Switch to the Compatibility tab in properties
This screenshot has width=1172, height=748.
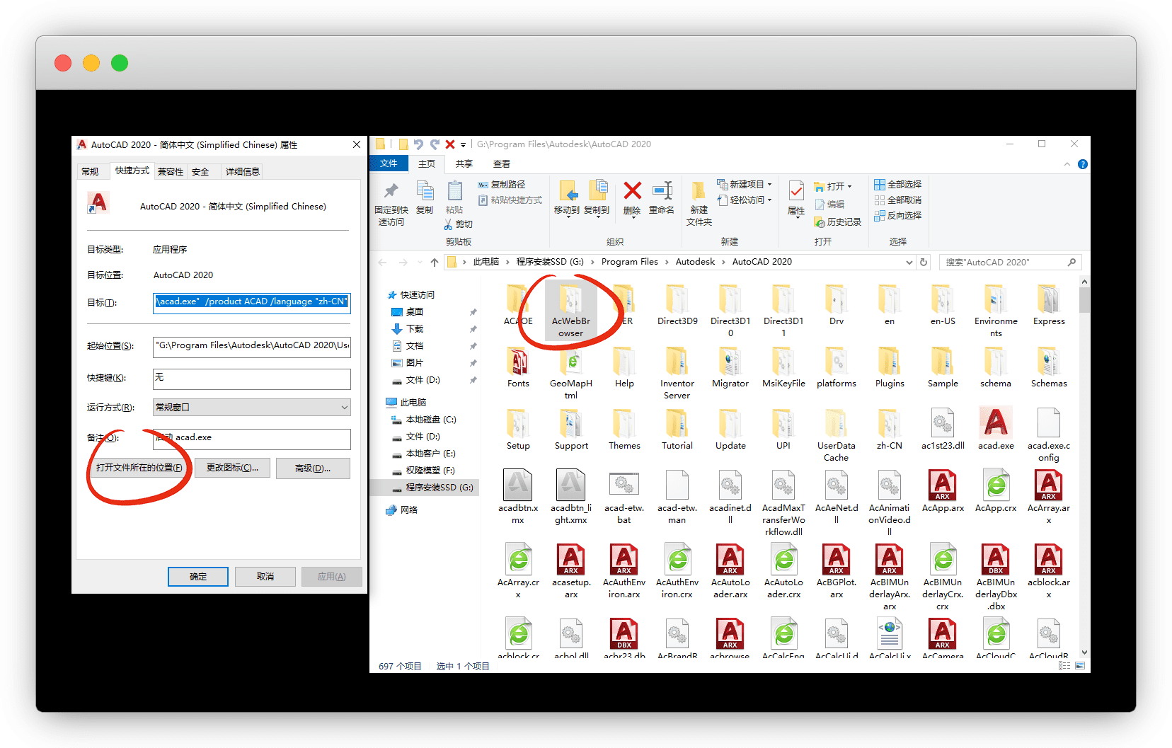click(170, 171)
